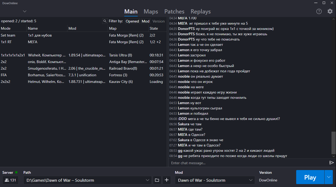Send chat message with the arrow icon

pyautogui.click(x=331, y=163)
